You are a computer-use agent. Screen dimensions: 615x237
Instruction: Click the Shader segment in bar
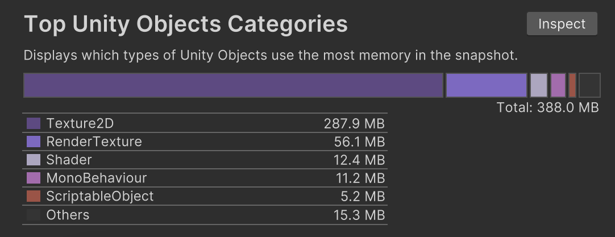(538, 85)
